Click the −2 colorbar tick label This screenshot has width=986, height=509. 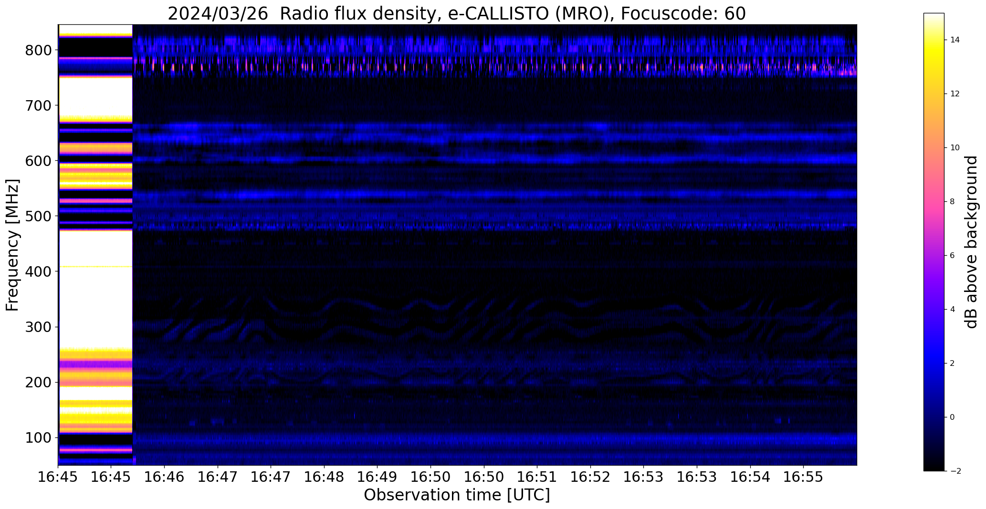[955, 471]
